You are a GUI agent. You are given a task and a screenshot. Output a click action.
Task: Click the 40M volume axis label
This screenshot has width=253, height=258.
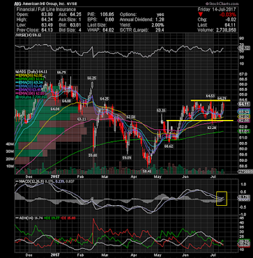(x=10, y=144)
